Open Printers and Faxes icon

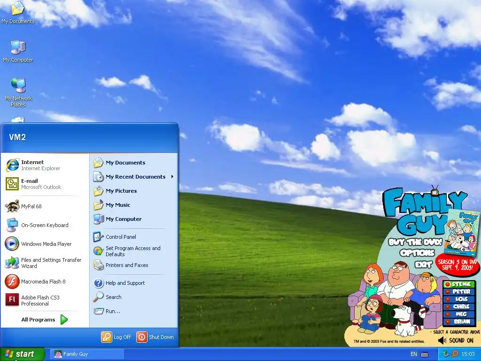pos(99,265)
